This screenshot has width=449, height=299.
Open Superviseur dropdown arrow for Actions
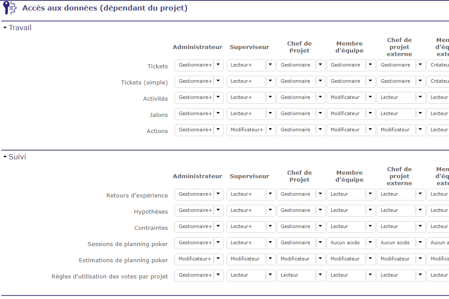click(x=270, y=130)
